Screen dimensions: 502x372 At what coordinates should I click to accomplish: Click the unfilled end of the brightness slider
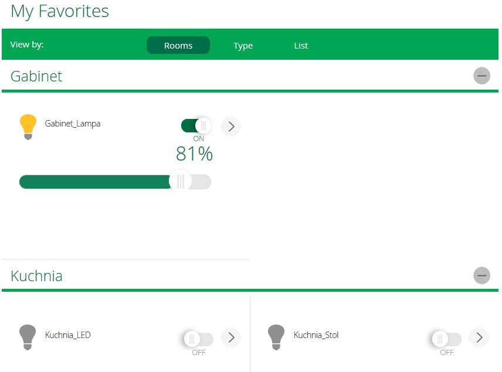click(202, 182)
